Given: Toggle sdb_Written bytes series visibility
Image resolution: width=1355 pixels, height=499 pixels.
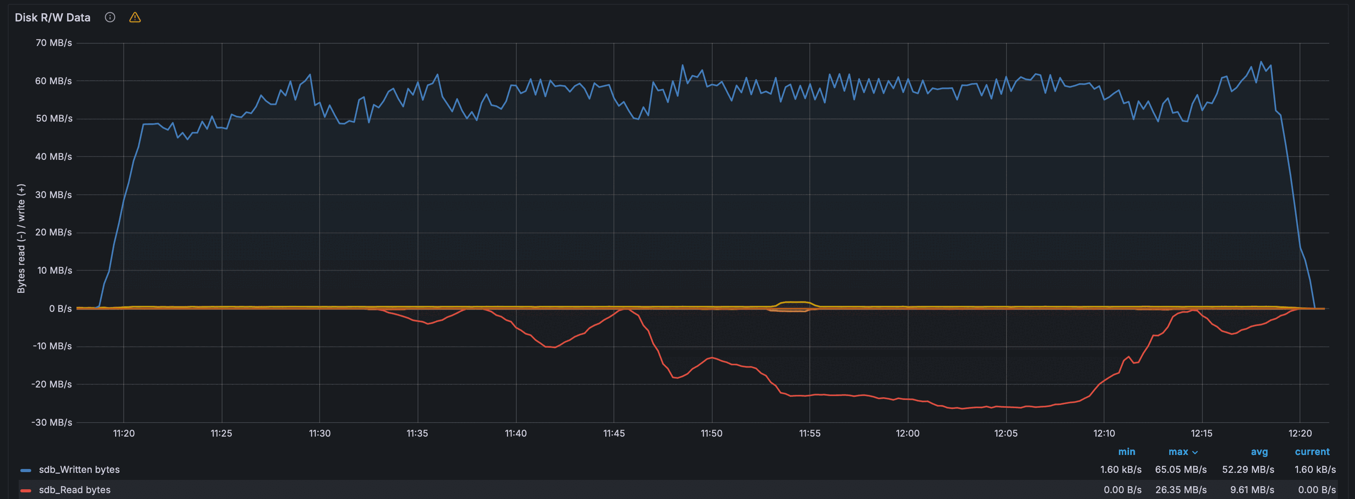Looking at the screenshot, I should (x=79, y=470).
